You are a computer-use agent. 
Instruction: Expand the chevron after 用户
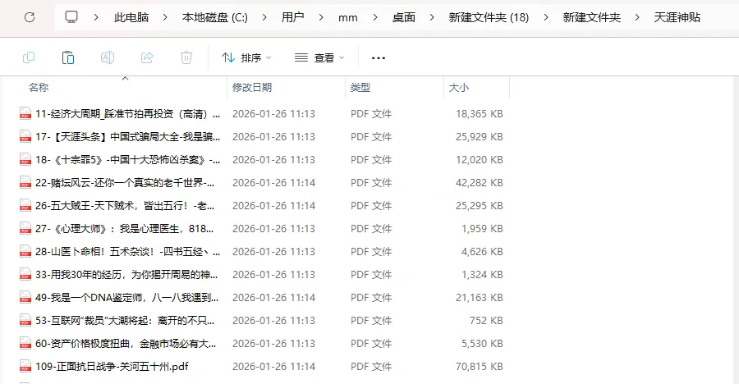[x=321, y=17]
